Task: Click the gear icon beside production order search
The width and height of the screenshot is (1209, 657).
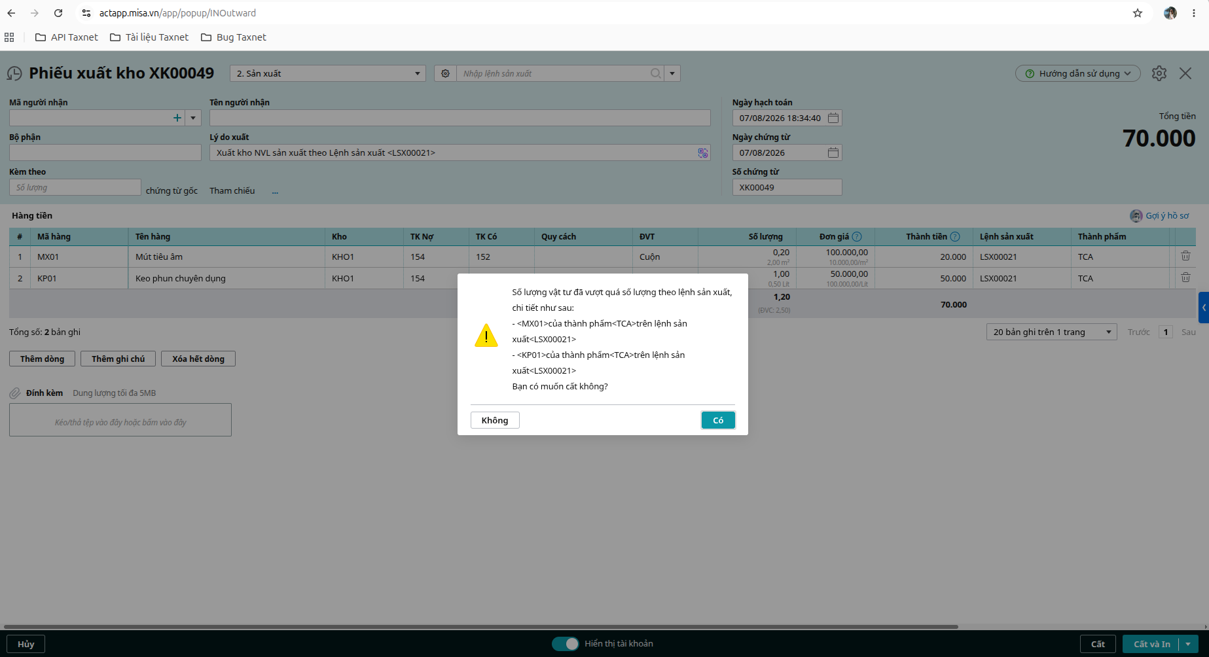Action: (445, 73)
